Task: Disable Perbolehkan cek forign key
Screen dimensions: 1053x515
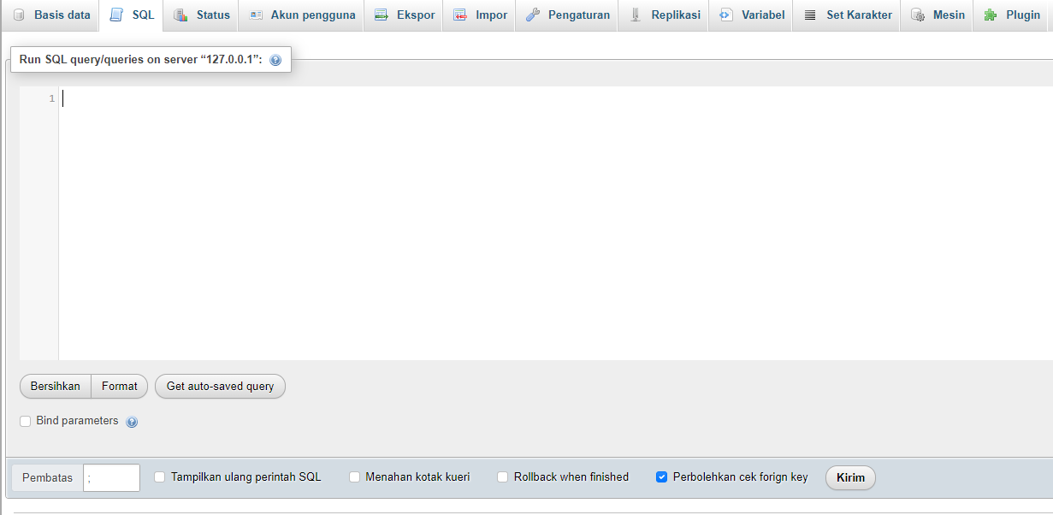Action: pos(661,477)
